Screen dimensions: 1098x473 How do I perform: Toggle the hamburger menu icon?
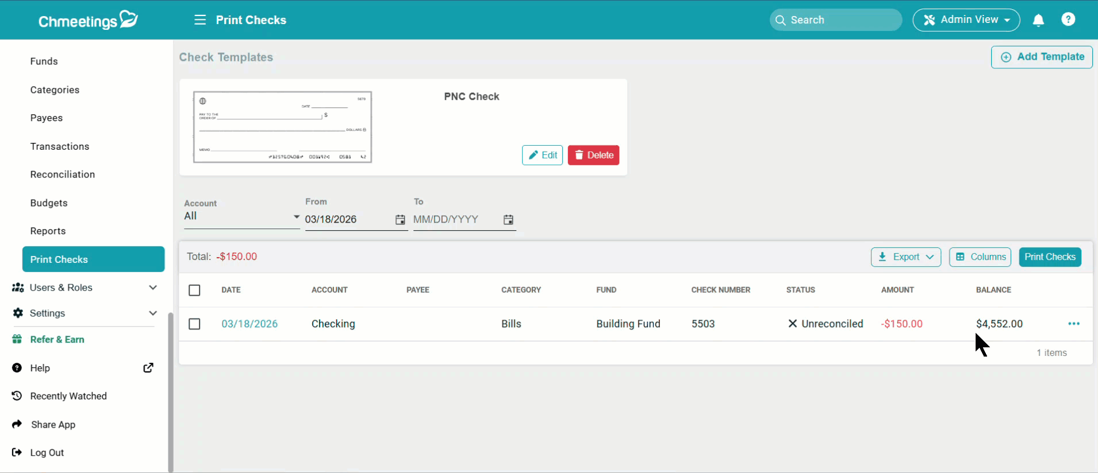point(200,20)
